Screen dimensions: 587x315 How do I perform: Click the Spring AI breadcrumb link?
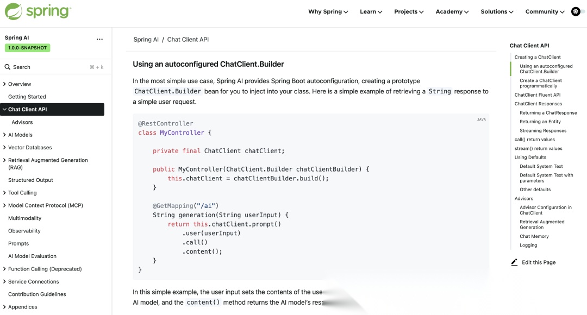[x=146, y=39]
